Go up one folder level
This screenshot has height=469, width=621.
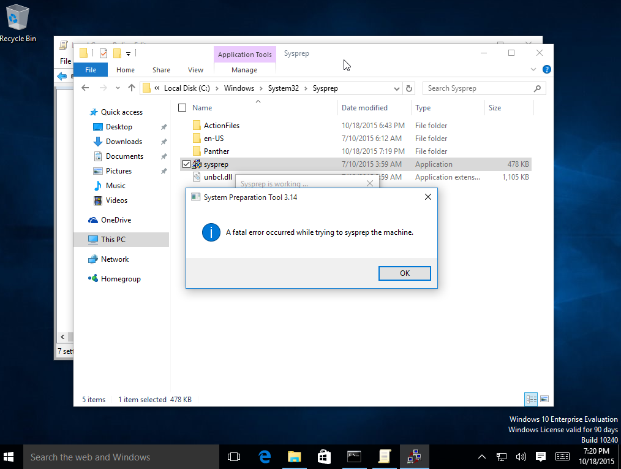(132, 88)
